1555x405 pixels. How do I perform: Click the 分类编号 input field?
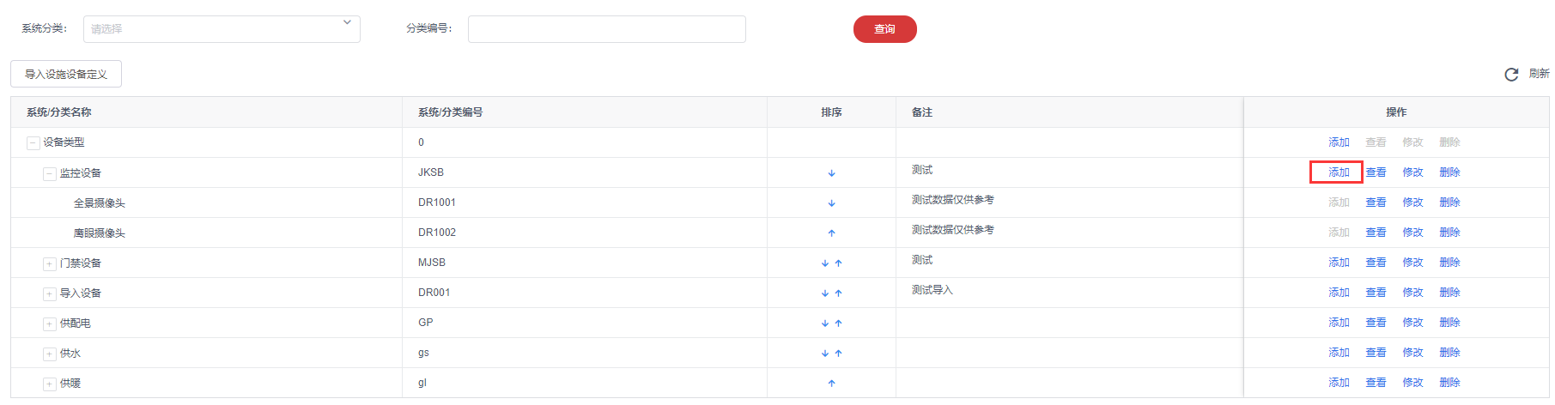pos(606,29)
